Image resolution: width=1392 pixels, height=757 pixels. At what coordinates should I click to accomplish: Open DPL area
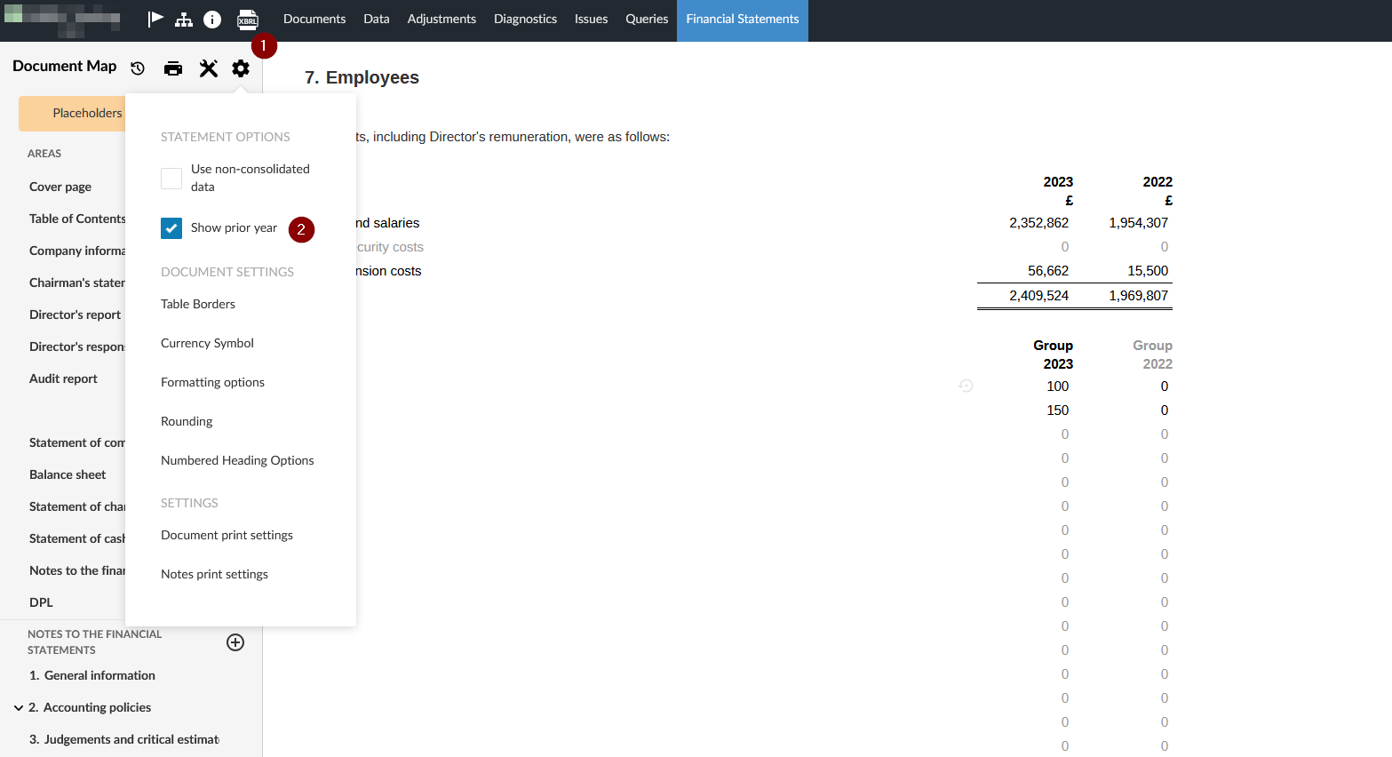(41, 602)
